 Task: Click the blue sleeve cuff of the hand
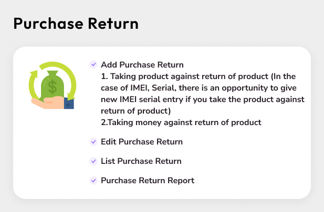(x=69, y=103)
